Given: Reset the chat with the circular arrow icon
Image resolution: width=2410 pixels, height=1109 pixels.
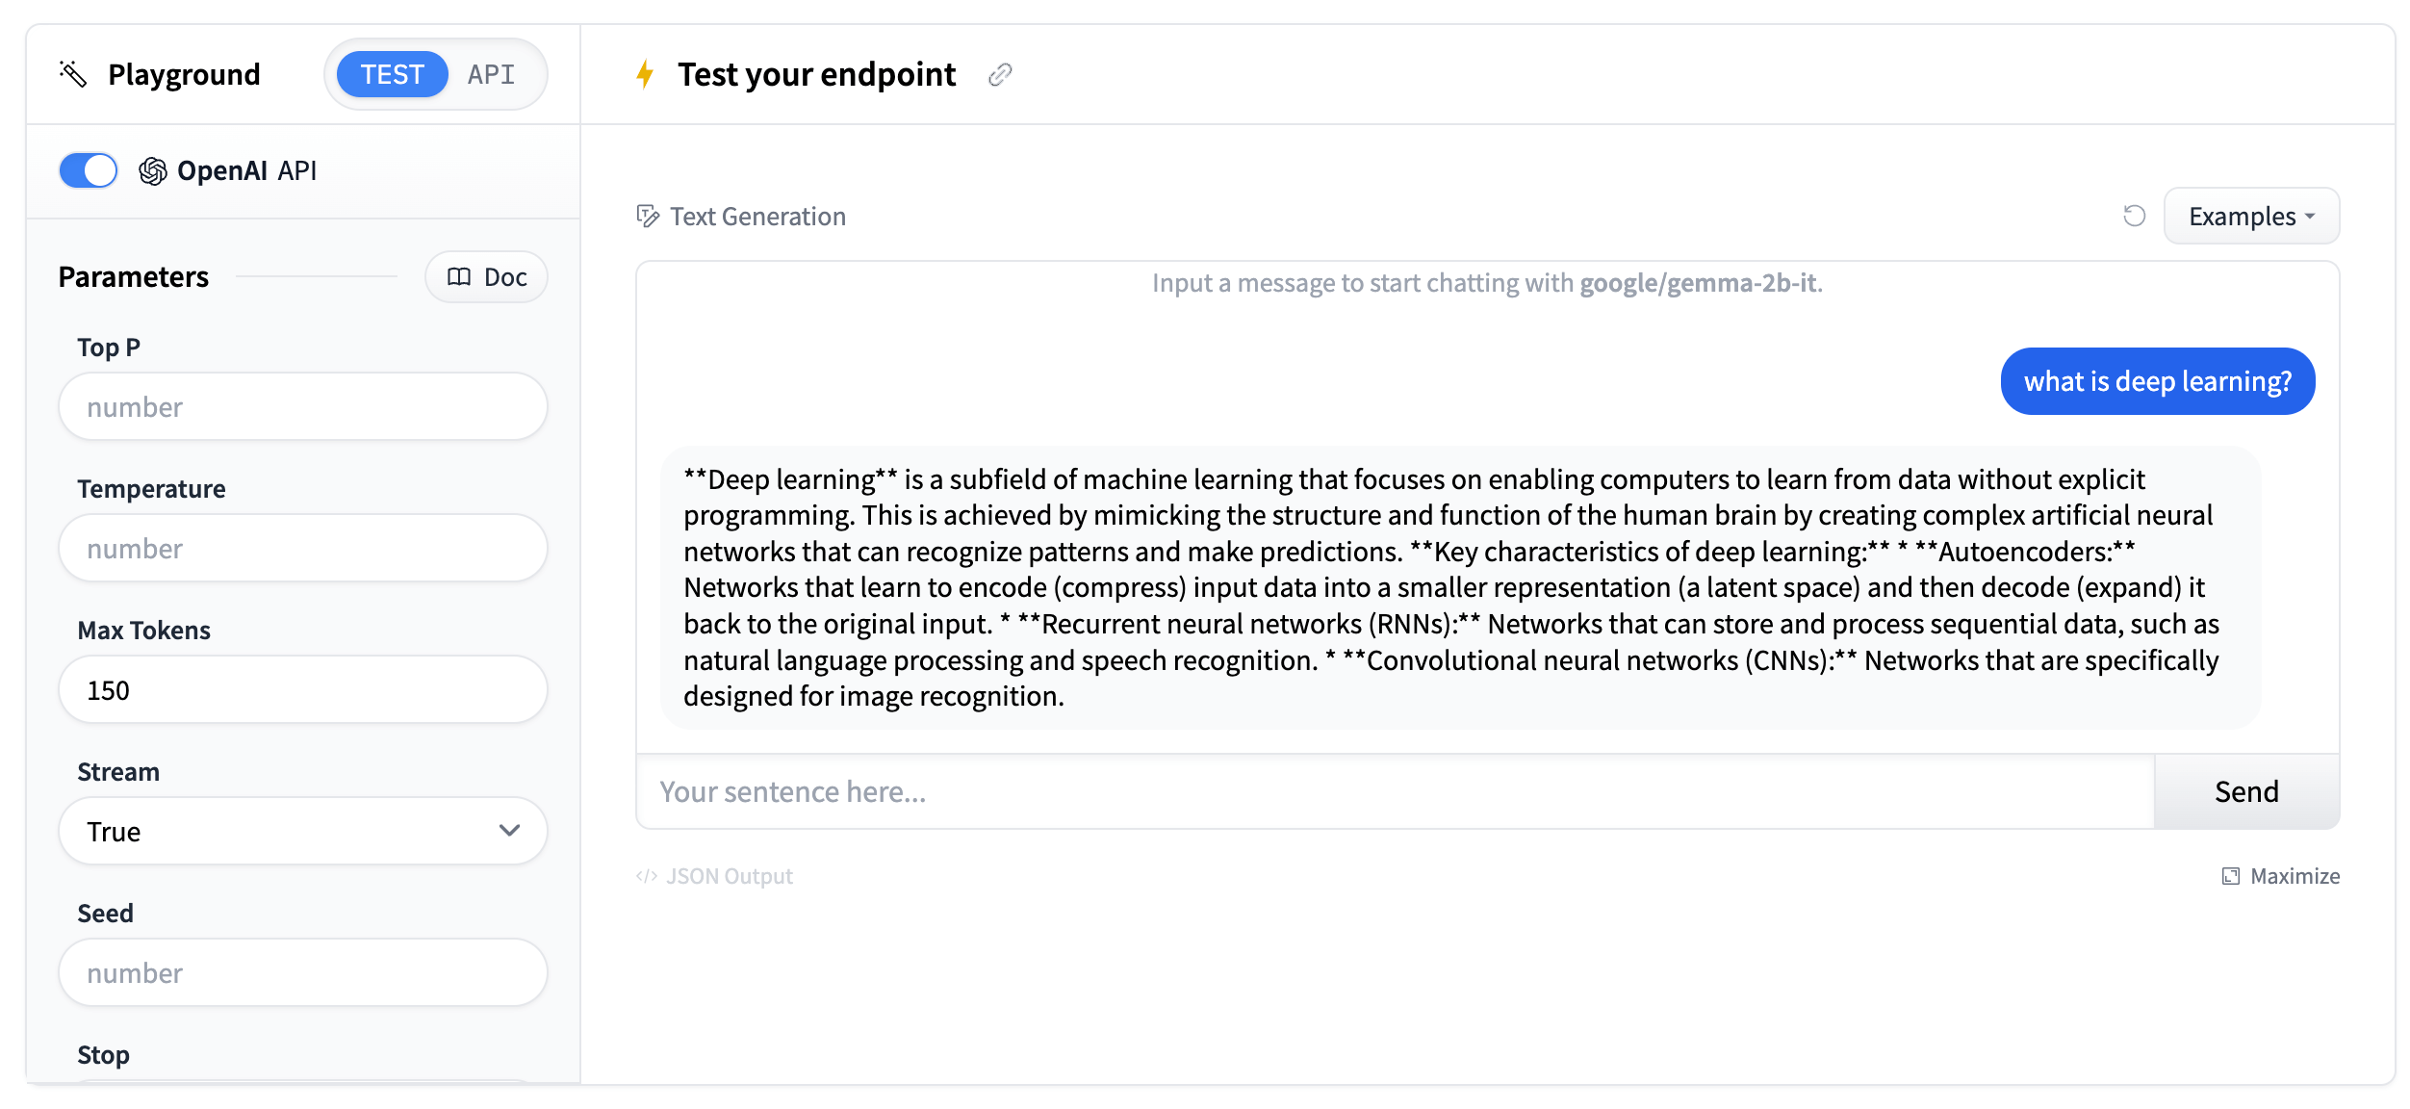Looking at the screenshot, I should 2135,216.
